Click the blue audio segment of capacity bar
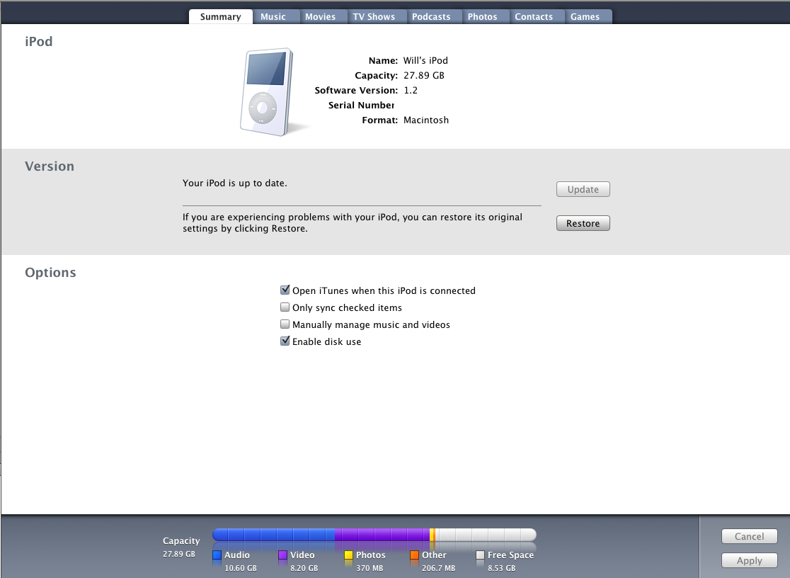Image resolution: width=790 pixels, height=578 pixels. pos(273,535)
